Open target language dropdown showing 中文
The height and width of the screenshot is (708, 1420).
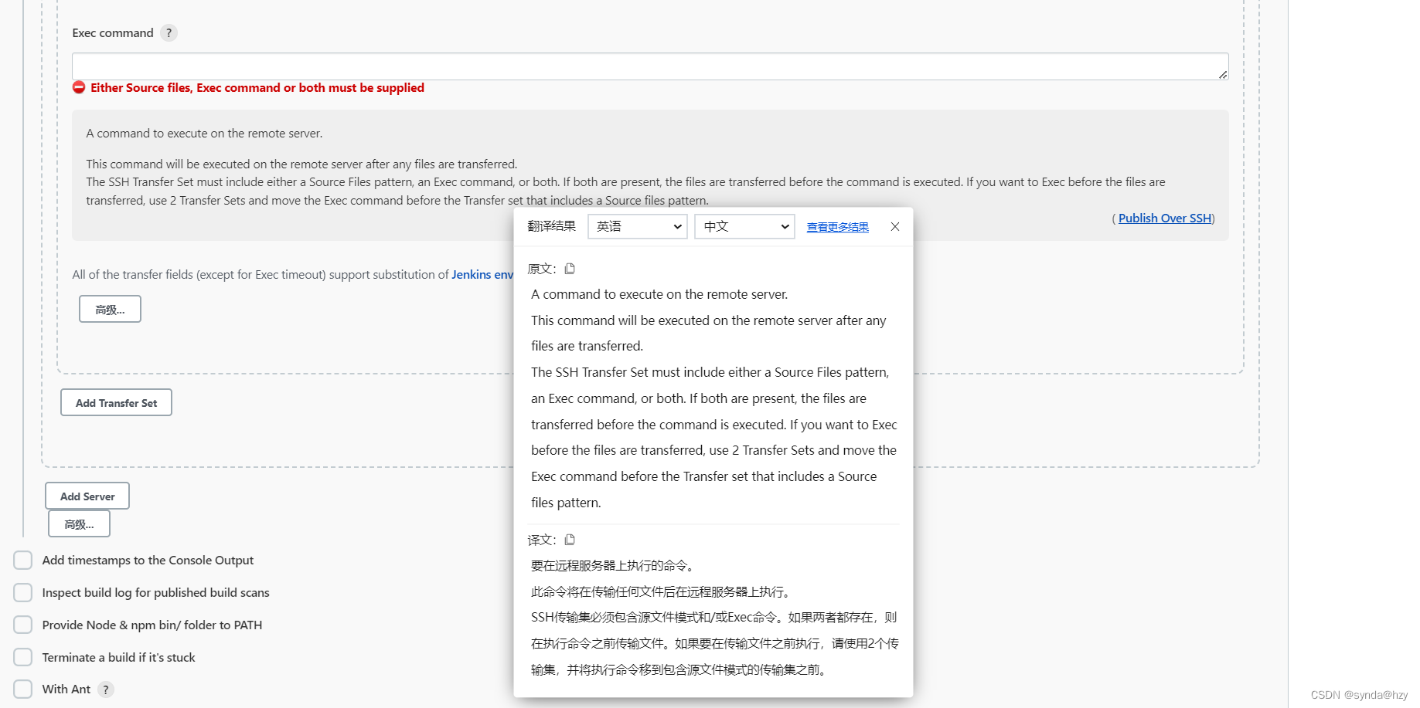[744, 226]
